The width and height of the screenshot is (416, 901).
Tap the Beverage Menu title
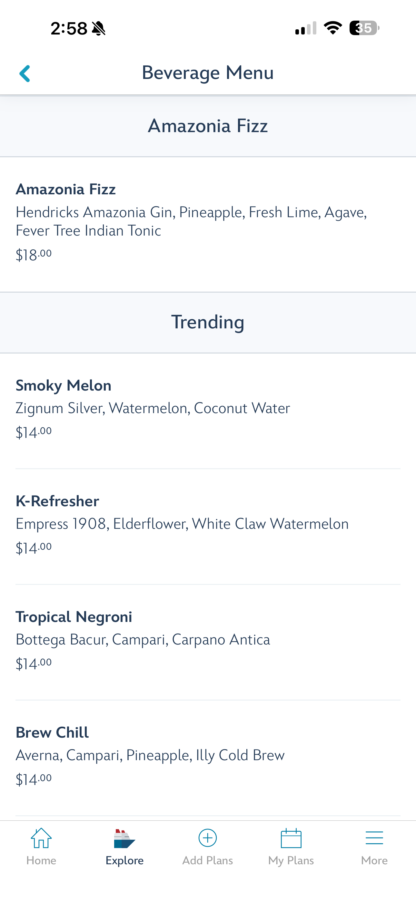208,73
